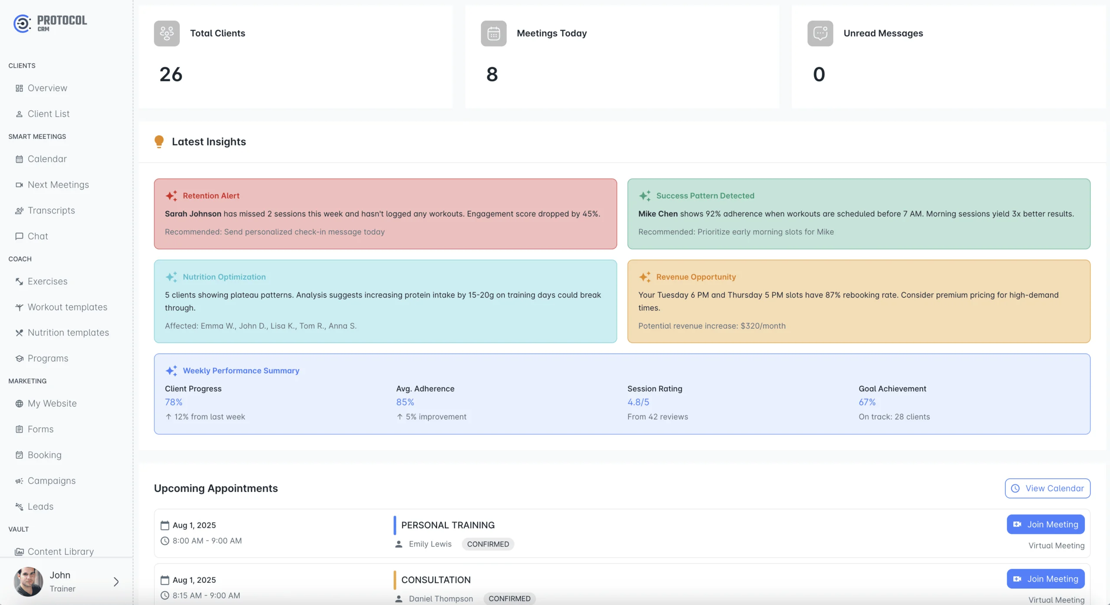Click the Retention Alert sparkle icon
The height and width of the screenshot is (605, 1110).
171,196
